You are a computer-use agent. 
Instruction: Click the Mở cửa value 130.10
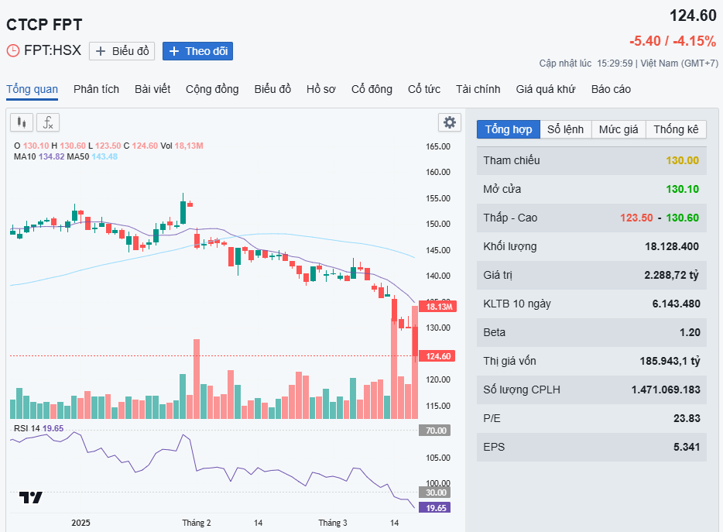click(683, 189)
